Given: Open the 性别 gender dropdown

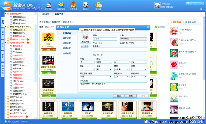Looking at the screenshot, I should pos(87,62).
